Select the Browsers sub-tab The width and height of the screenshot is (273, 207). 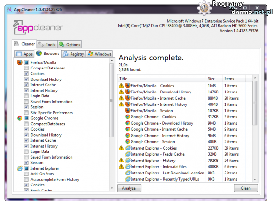[47, 53]
